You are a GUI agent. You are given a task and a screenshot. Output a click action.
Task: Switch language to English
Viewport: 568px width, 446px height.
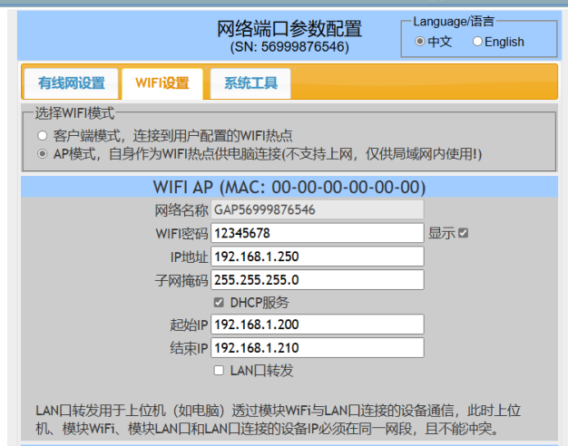(x=478, y=42)
